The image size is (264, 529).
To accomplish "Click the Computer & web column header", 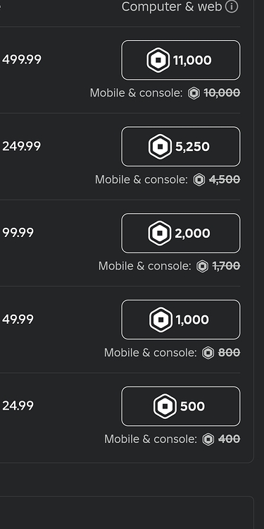I will tap(172, 6).
